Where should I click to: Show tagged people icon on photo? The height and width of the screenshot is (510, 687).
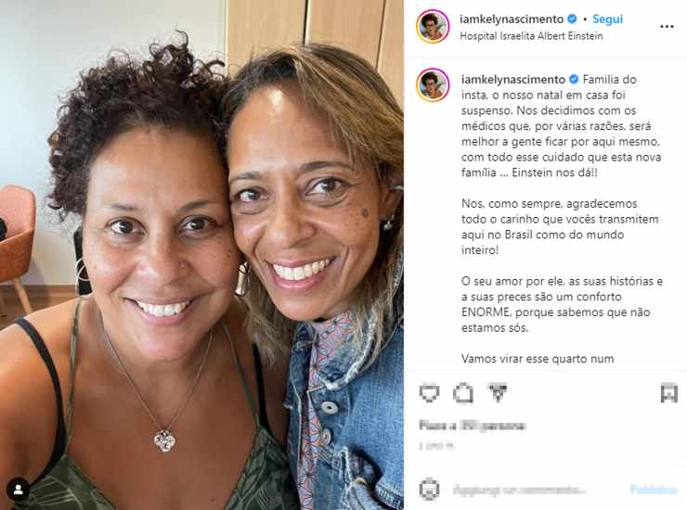[x=18, y=490]
